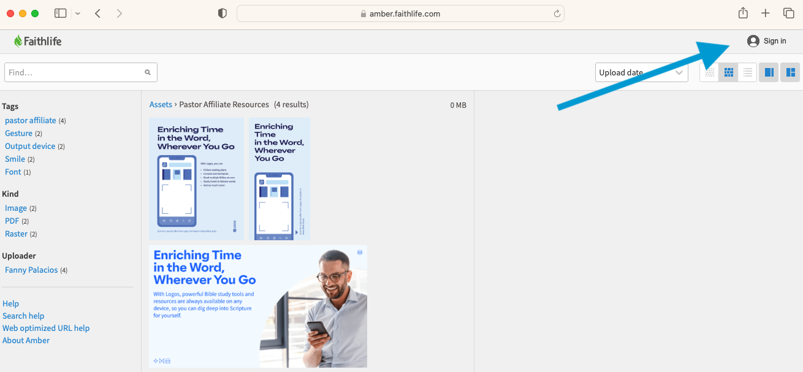Toggle the two-column side panel layout
This screenshot has height=372, width=803.
point(769,72)
